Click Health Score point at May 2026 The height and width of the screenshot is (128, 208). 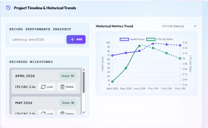126,53
